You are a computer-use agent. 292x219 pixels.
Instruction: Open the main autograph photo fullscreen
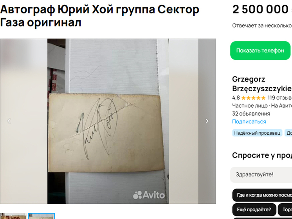tap(108, 121)
